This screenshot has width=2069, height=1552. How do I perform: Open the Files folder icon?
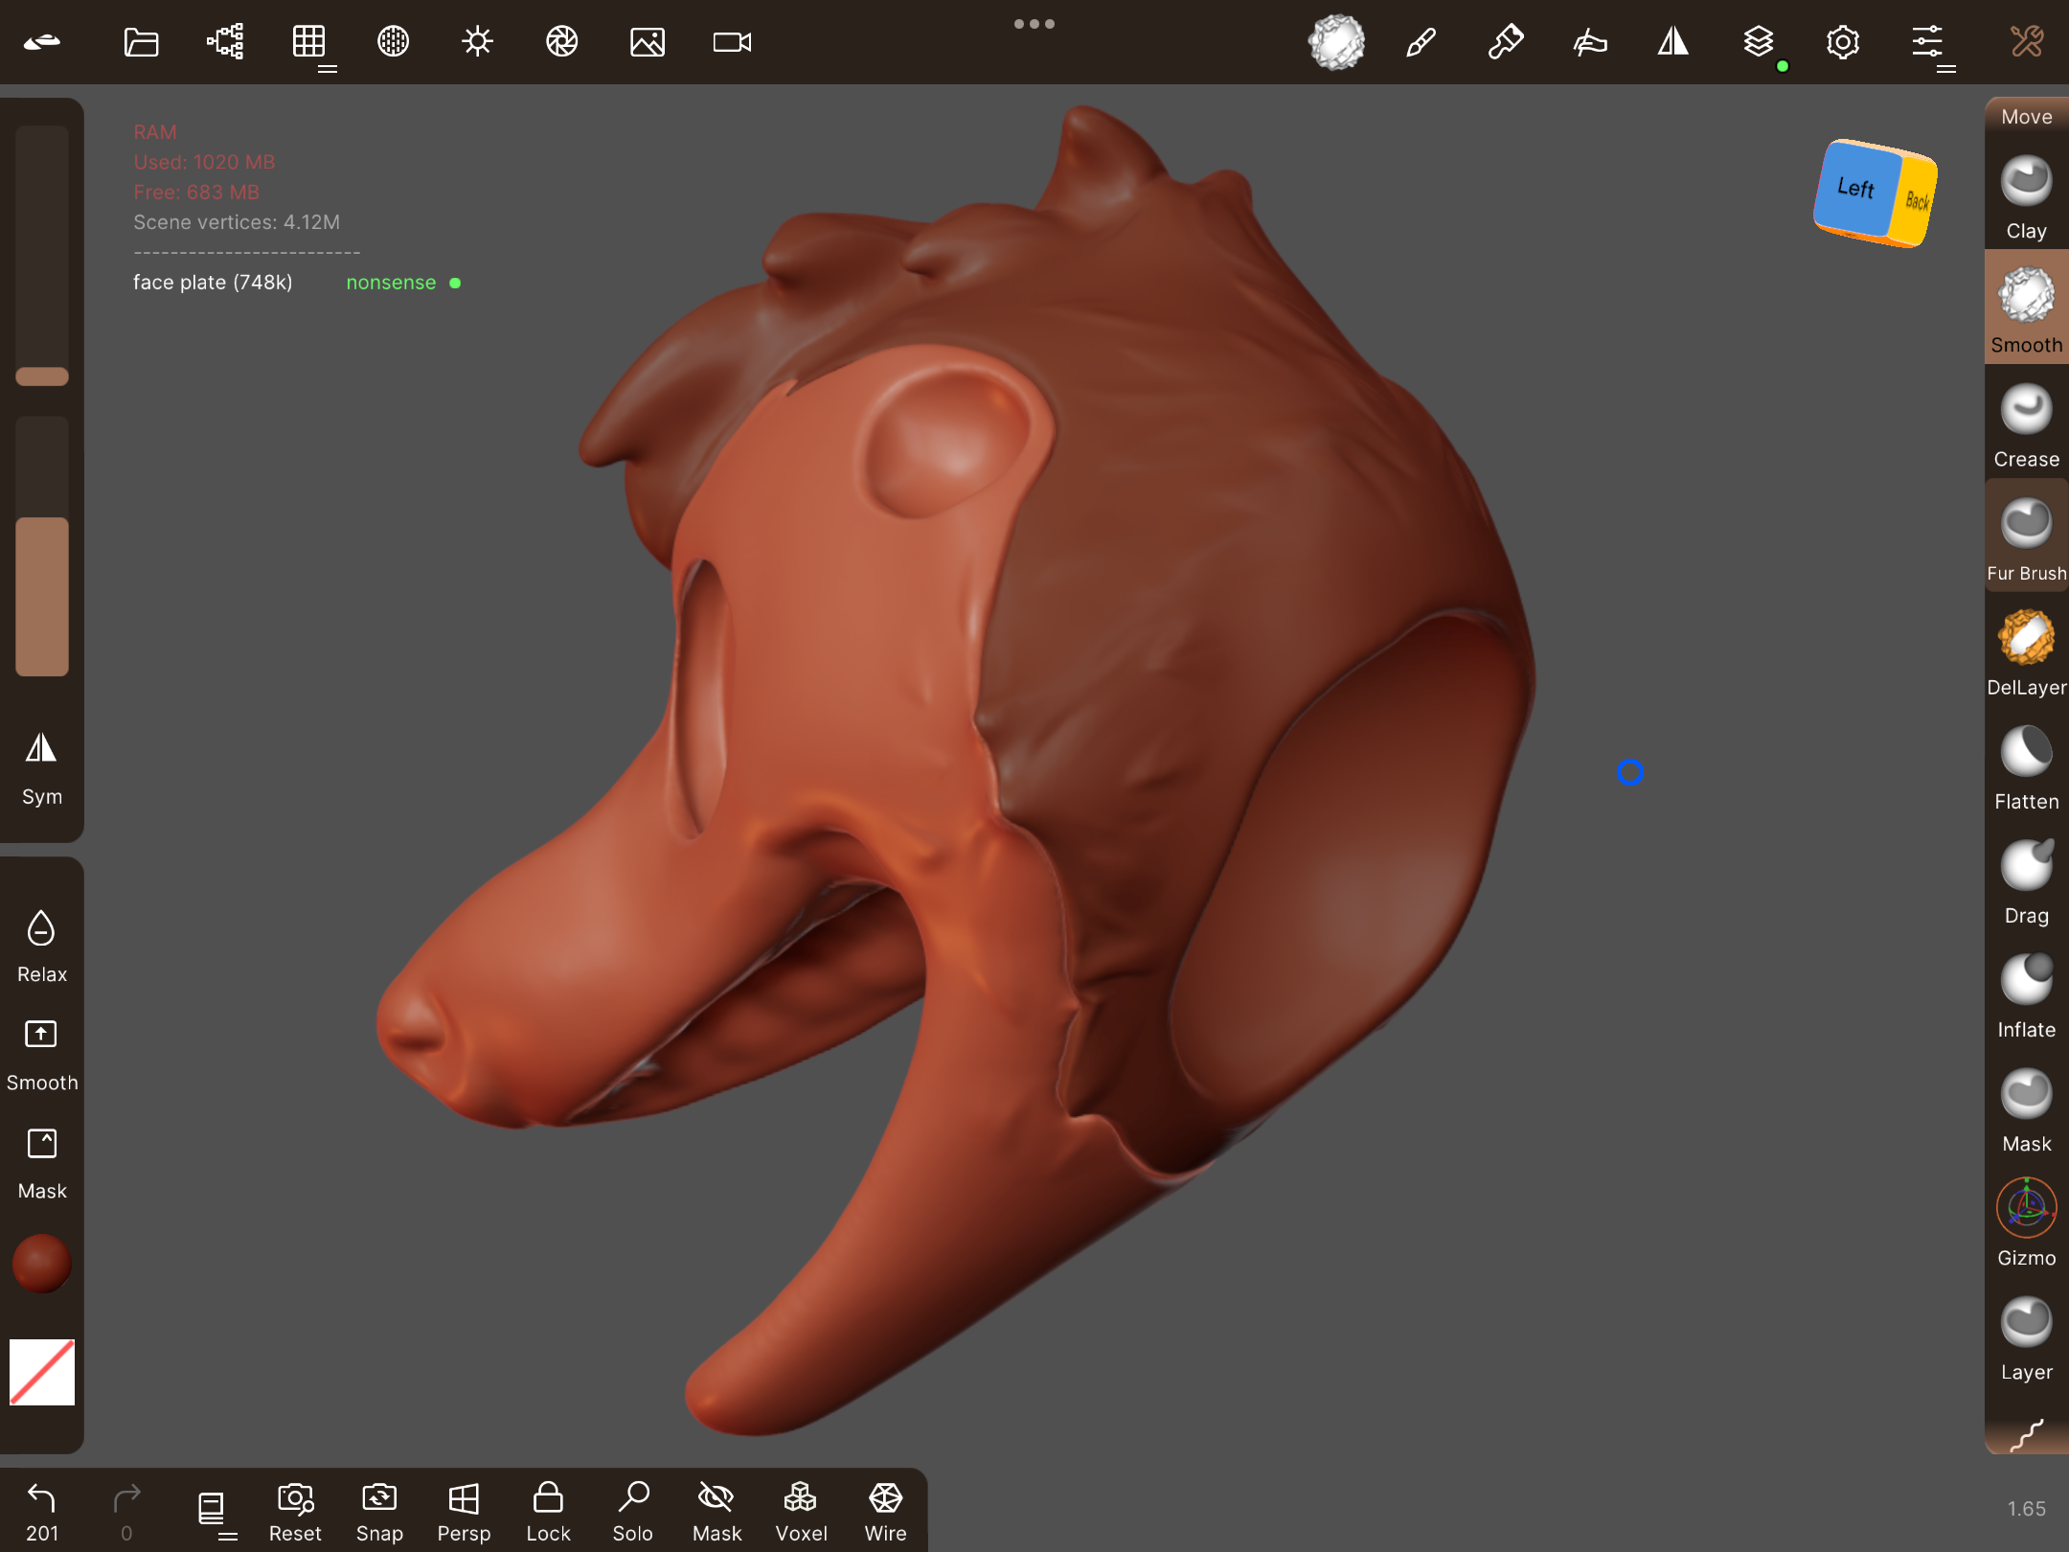click(x=141, y=42)
